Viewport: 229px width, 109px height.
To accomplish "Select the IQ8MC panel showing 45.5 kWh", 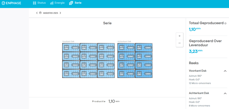I will [x=126, y=56].
